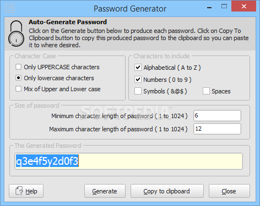This screenshot has height=206, width=260.
Task: Maximize the Password Generator window
Action: [x=224, y=7]
